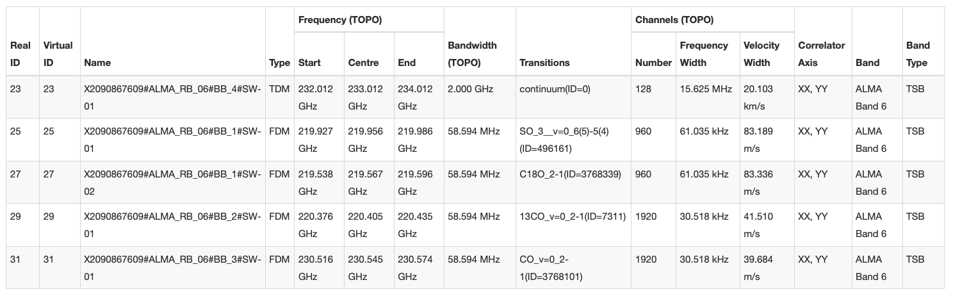The image size is (953, 296).
Task: Select the Channels (TOPO) group header
Action: (674, 20)
